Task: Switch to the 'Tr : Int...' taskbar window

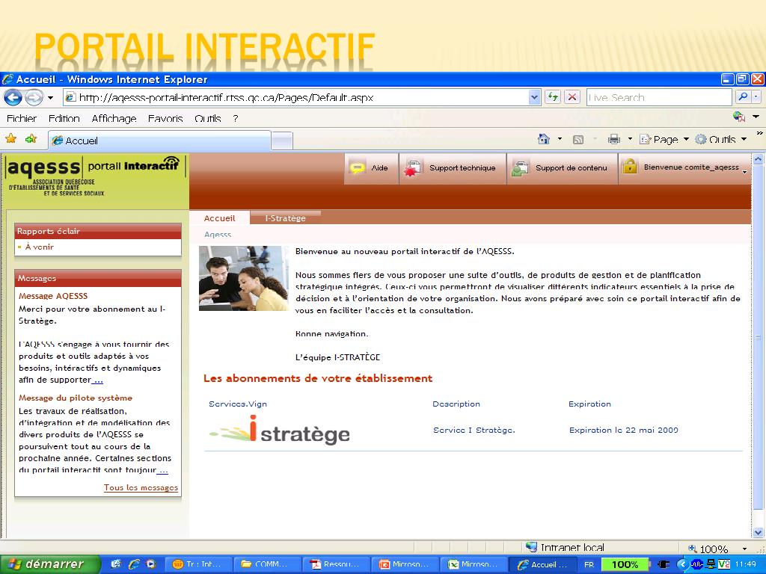Action: pyautogui.click(x=199, y=564)
